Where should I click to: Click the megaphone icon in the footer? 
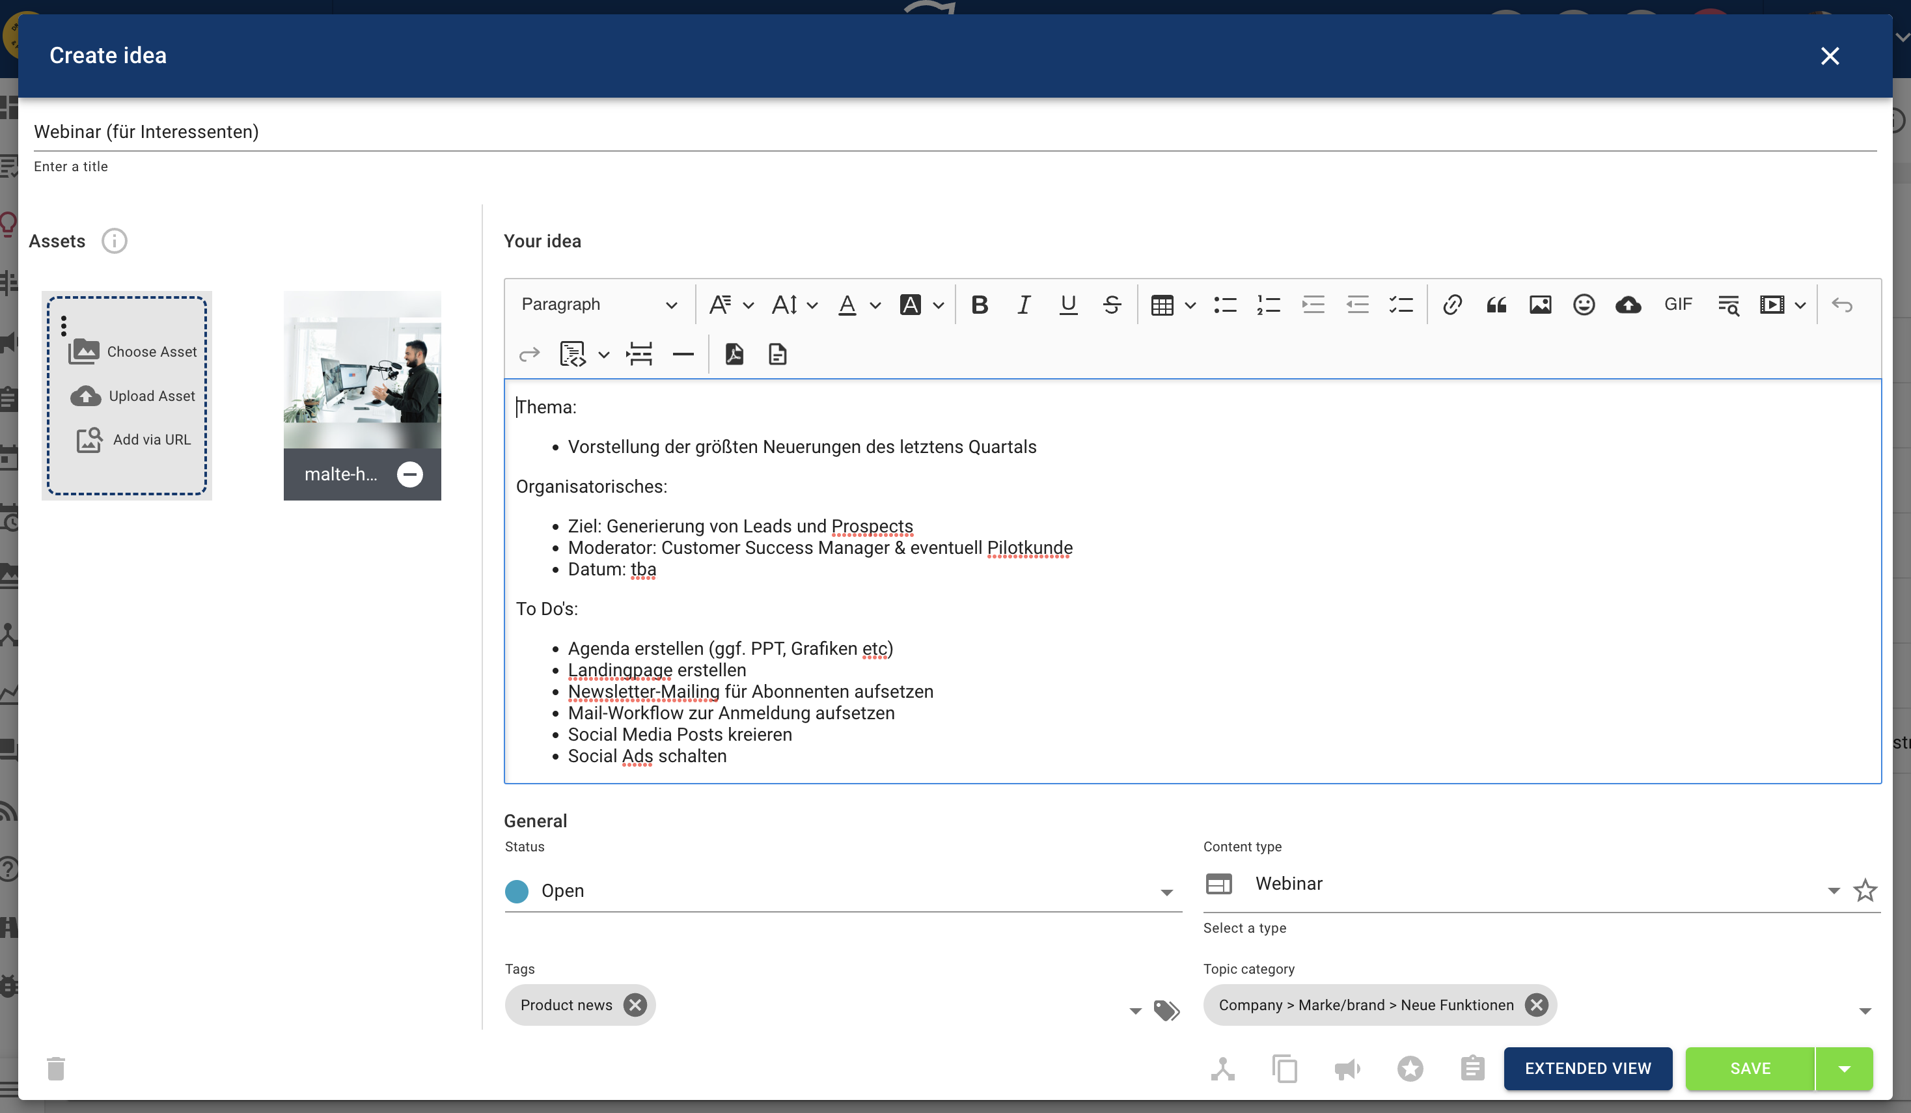[1347, 1069]
